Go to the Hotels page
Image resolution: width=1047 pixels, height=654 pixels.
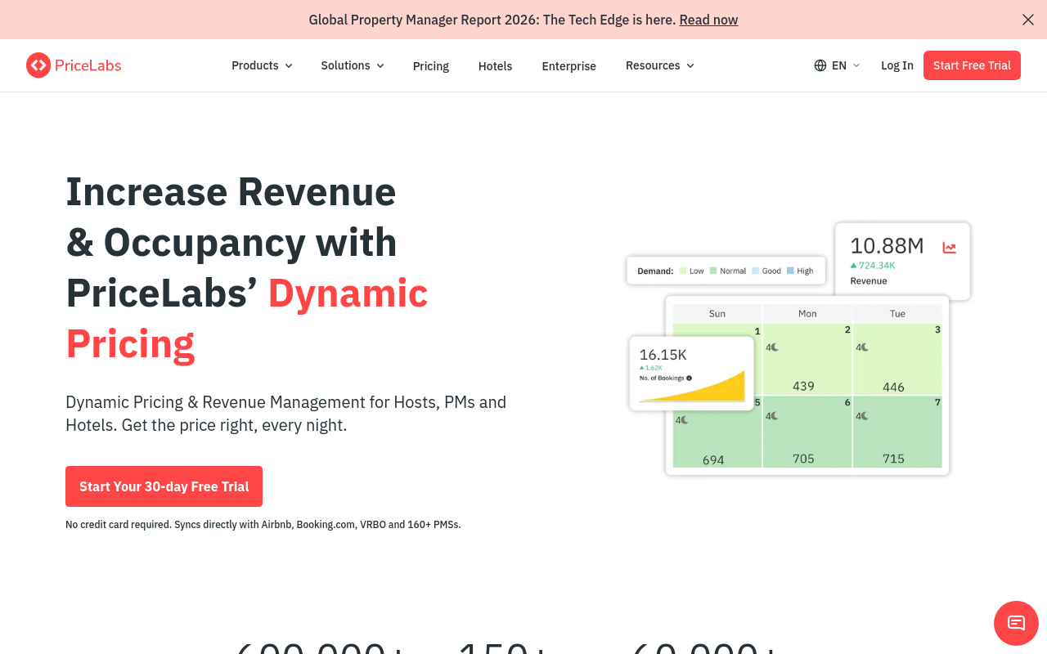495,66
